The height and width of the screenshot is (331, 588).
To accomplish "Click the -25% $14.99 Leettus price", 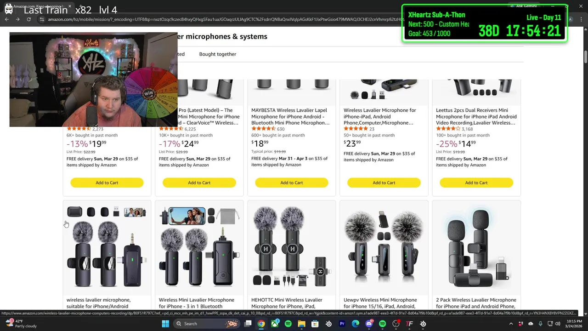I will (456, 144).
